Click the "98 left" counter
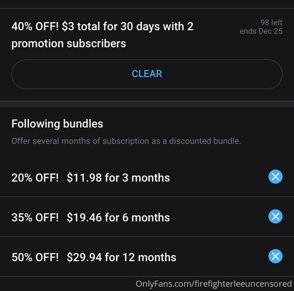 271,22
